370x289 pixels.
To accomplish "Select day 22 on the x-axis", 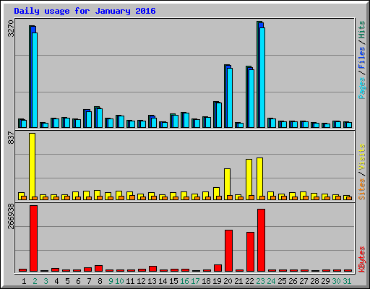I will pyautogui.click(x=249, y=281).
